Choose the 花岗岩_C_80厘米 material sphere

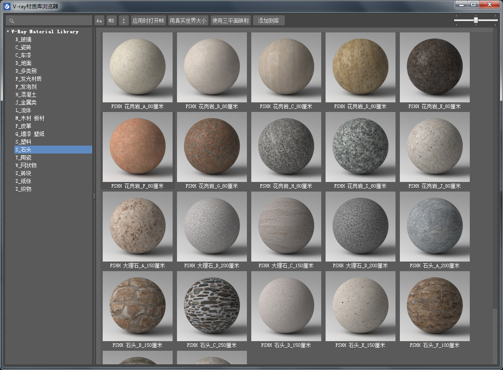pyautogui.click(x=286, y=67)
